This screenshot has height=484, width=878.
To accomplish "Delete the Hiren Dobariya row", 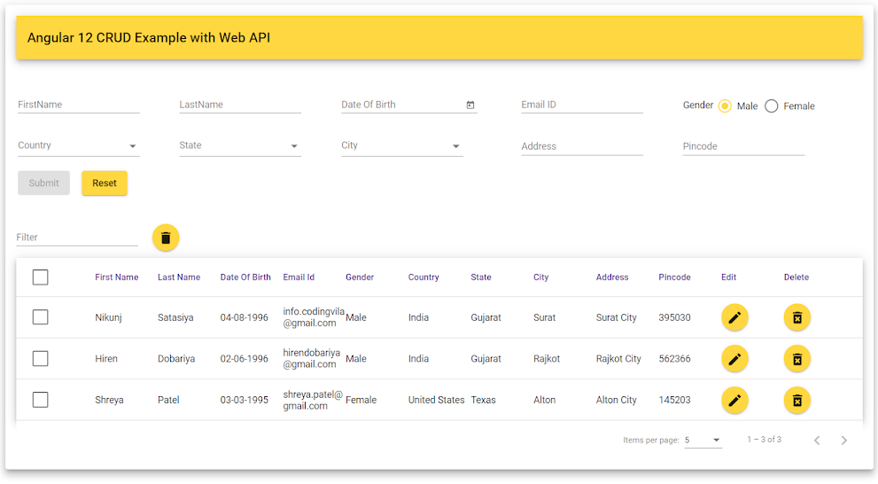I will 796,359.
